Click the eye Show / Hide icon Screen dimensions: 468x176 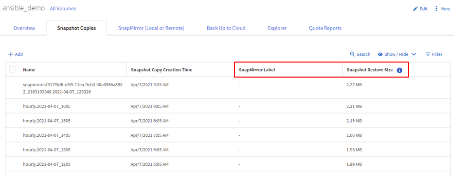click(380, 54)
